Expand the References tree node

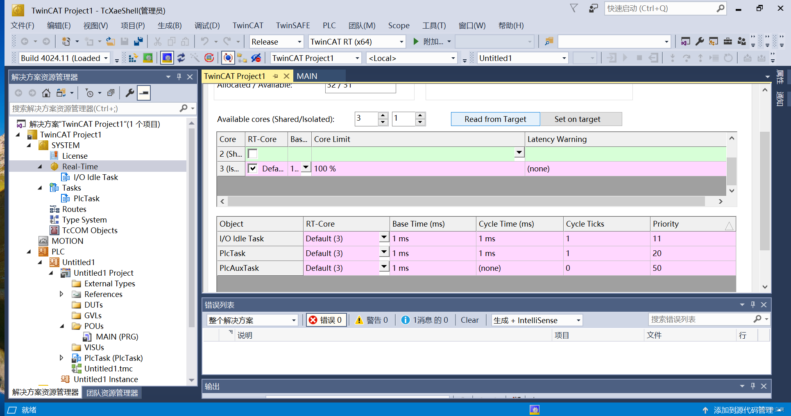(61, 294)
